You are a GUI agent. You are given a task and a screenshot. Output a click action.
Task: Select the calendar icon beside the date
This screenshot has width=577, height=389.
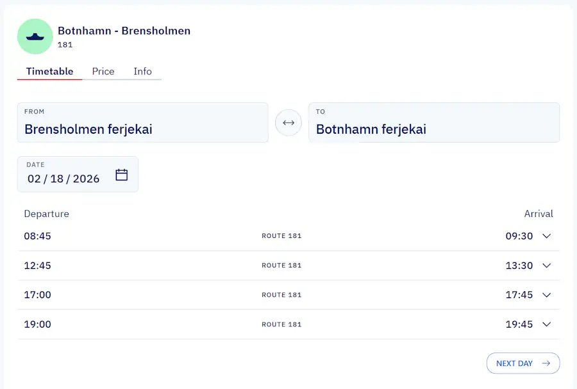tap(121, 173)
